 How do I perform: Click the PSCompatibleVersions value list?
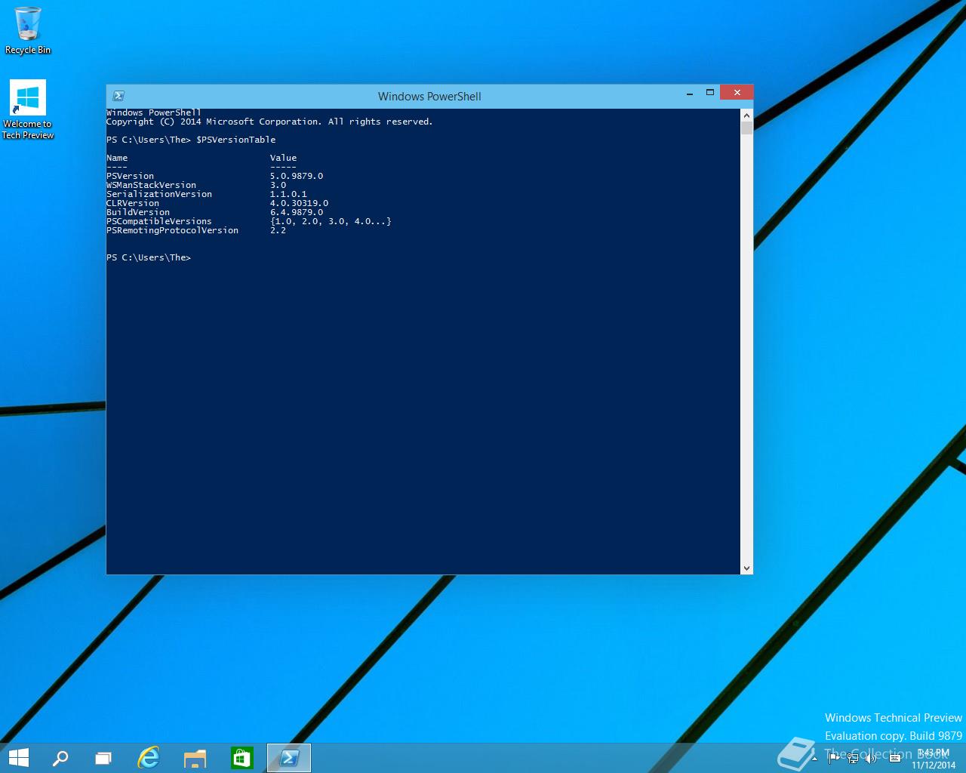pyautogui.click(x=331, y=221)
